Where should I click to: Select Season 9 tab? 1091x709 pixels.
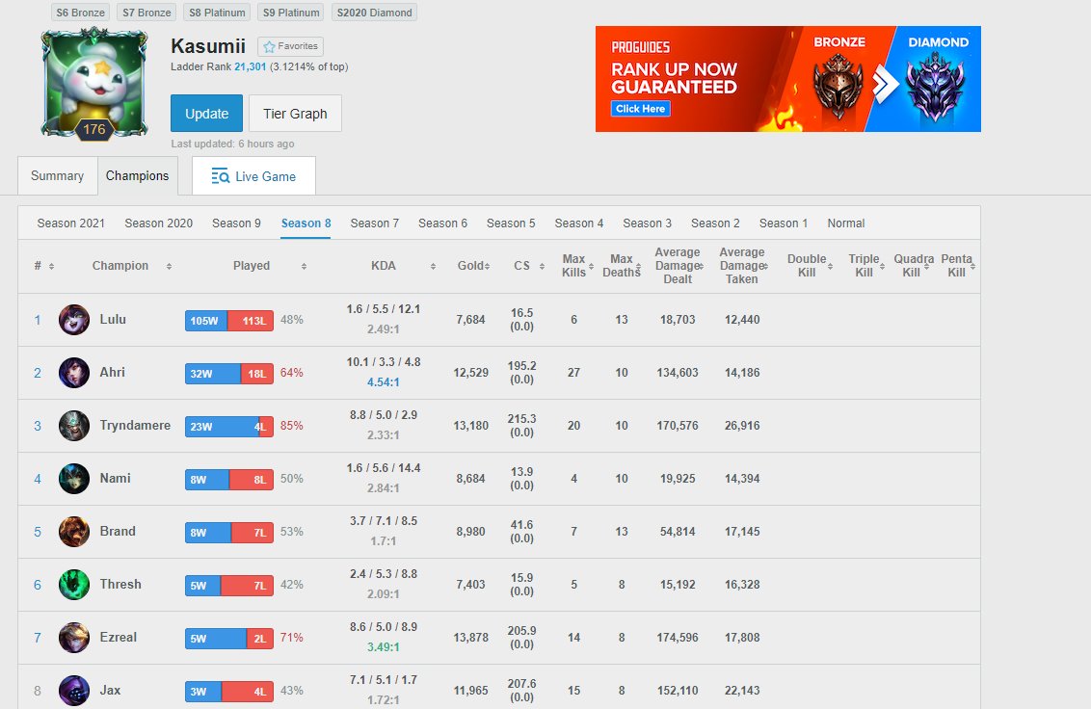coord(236,223)
